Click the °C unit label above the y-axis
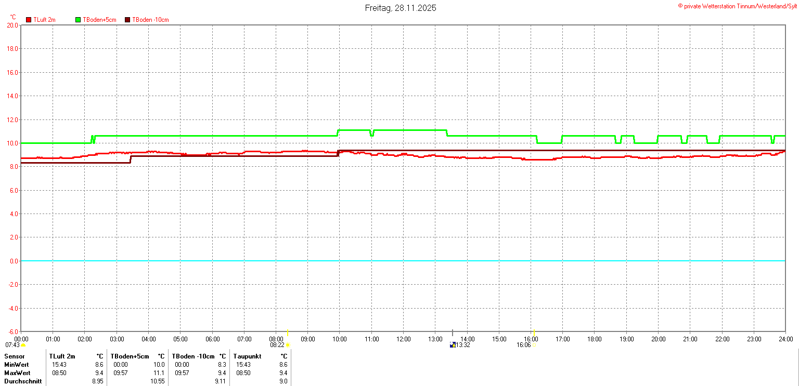This screenshot has height=386, width=799. tap(13, 17)
